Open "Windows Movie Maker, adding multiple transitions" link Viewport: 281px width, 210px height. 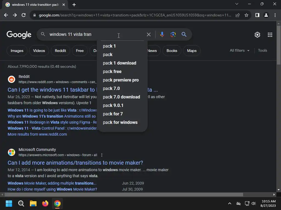click(x=52, y=183)
